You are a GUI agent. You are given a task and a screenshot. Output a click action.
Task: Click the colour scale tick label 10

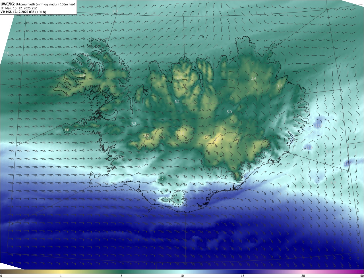click(182, 276)
